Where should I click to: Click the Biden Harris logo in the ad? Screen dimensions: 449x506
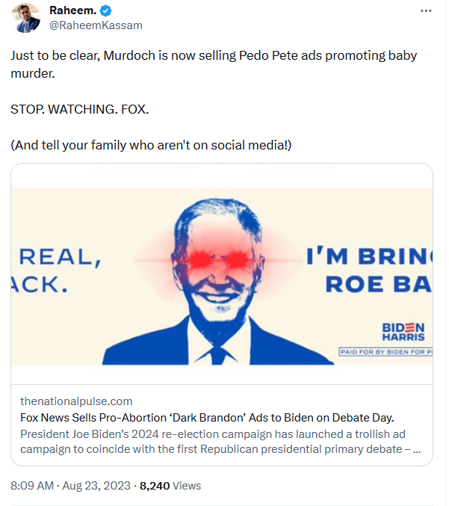tap(403, 333)
